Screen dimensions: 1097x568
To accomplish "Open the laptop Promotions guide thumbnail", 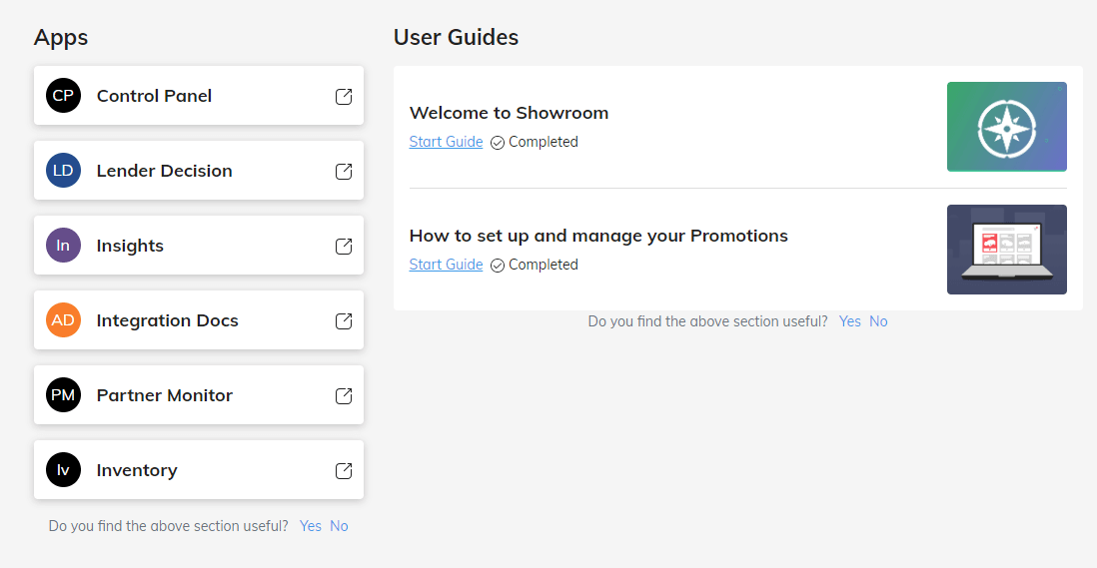I will point(1007,250).
